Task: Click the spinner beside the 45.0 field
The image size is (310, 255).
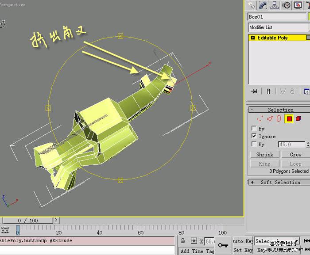Action: [x=308, y=145]
